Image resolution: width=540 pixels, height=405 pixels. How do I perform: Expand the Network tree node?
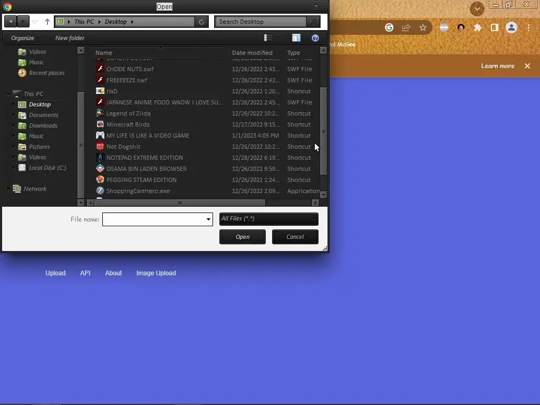click(8, 189)
